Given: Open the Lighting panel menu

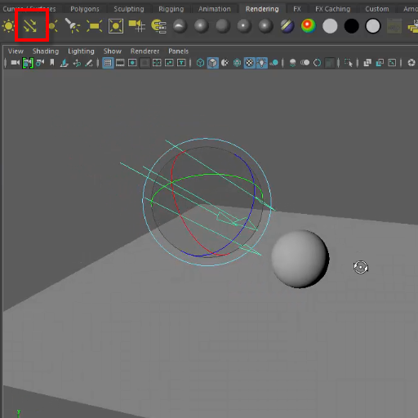Looking at the screenshot, I should pos(81,51).
